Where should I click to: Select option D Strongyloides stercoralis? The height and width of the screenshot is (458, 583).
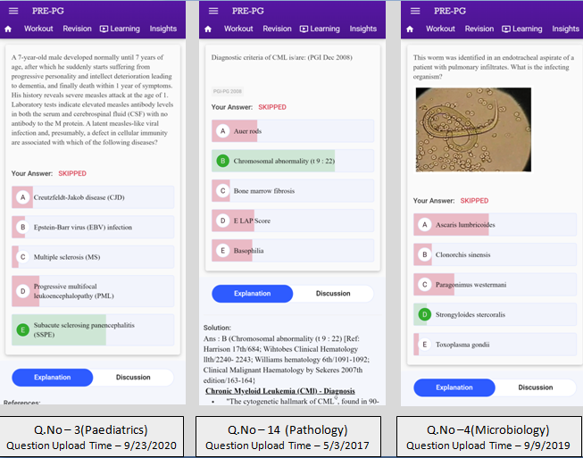click(495, 314)
